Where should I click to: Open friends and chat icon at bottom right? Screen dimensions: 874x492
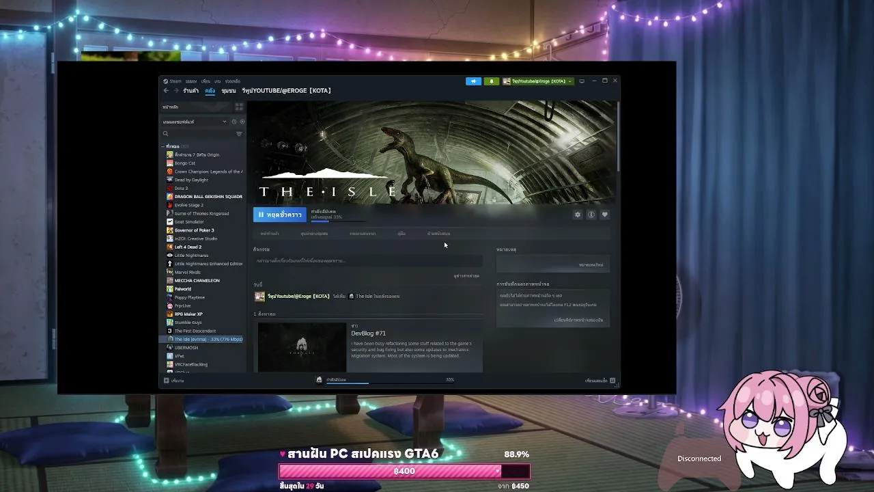(x=612, y=381)
